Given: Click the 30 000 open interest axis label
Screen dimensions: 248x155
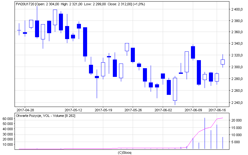Looking at the screenshot, I should 7,134.
